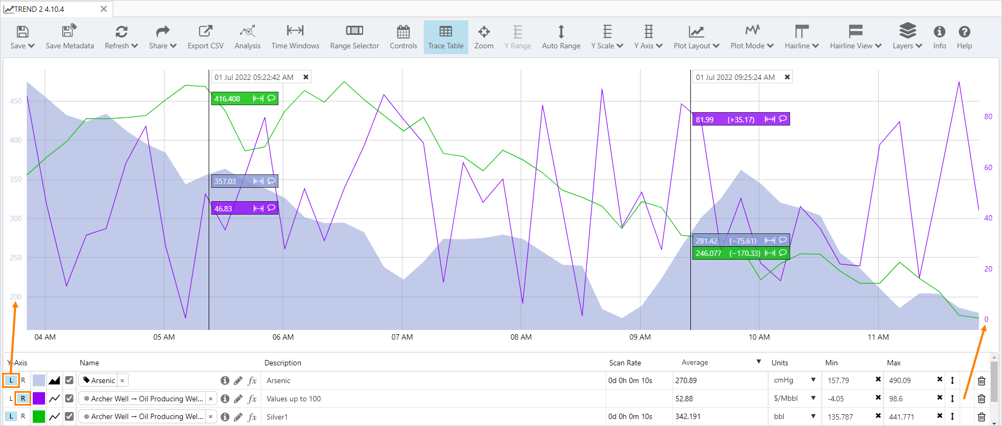Click the Auto Range icon

point(561,37)
